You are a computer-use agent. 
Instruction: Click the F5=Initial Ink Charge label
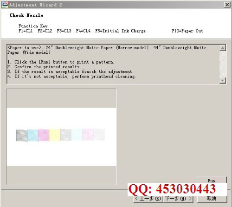120,31
